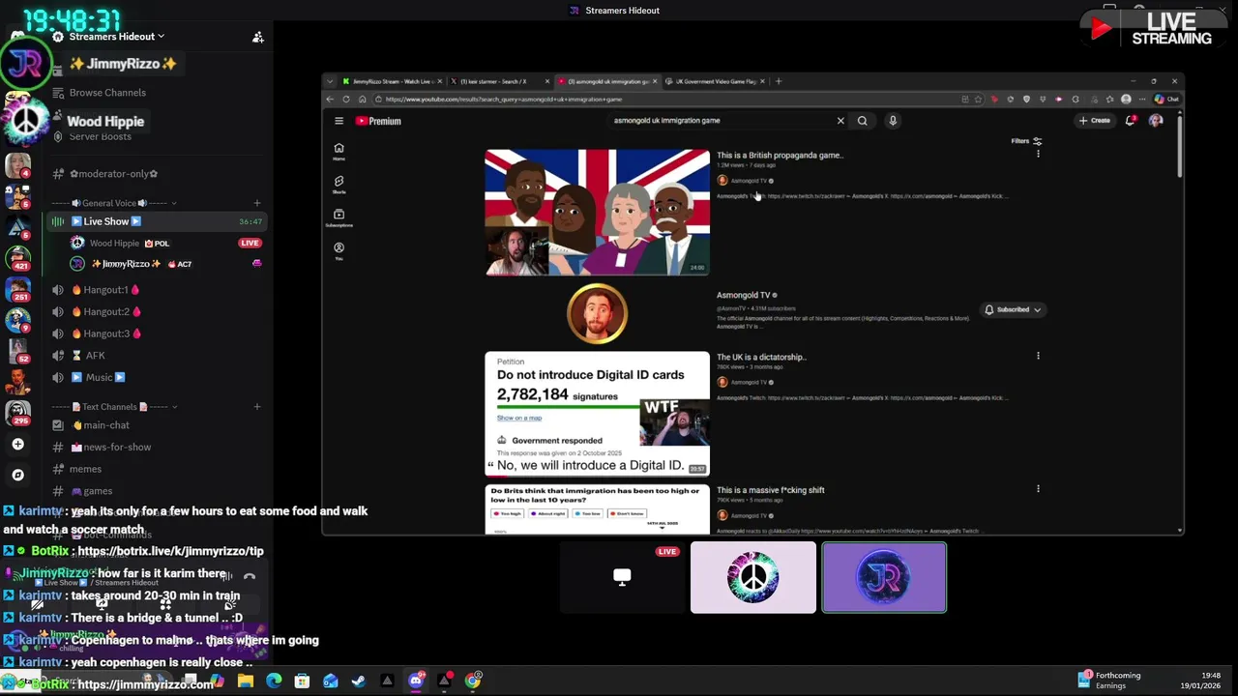Open server icon with 251 badge

click(18, 289)
